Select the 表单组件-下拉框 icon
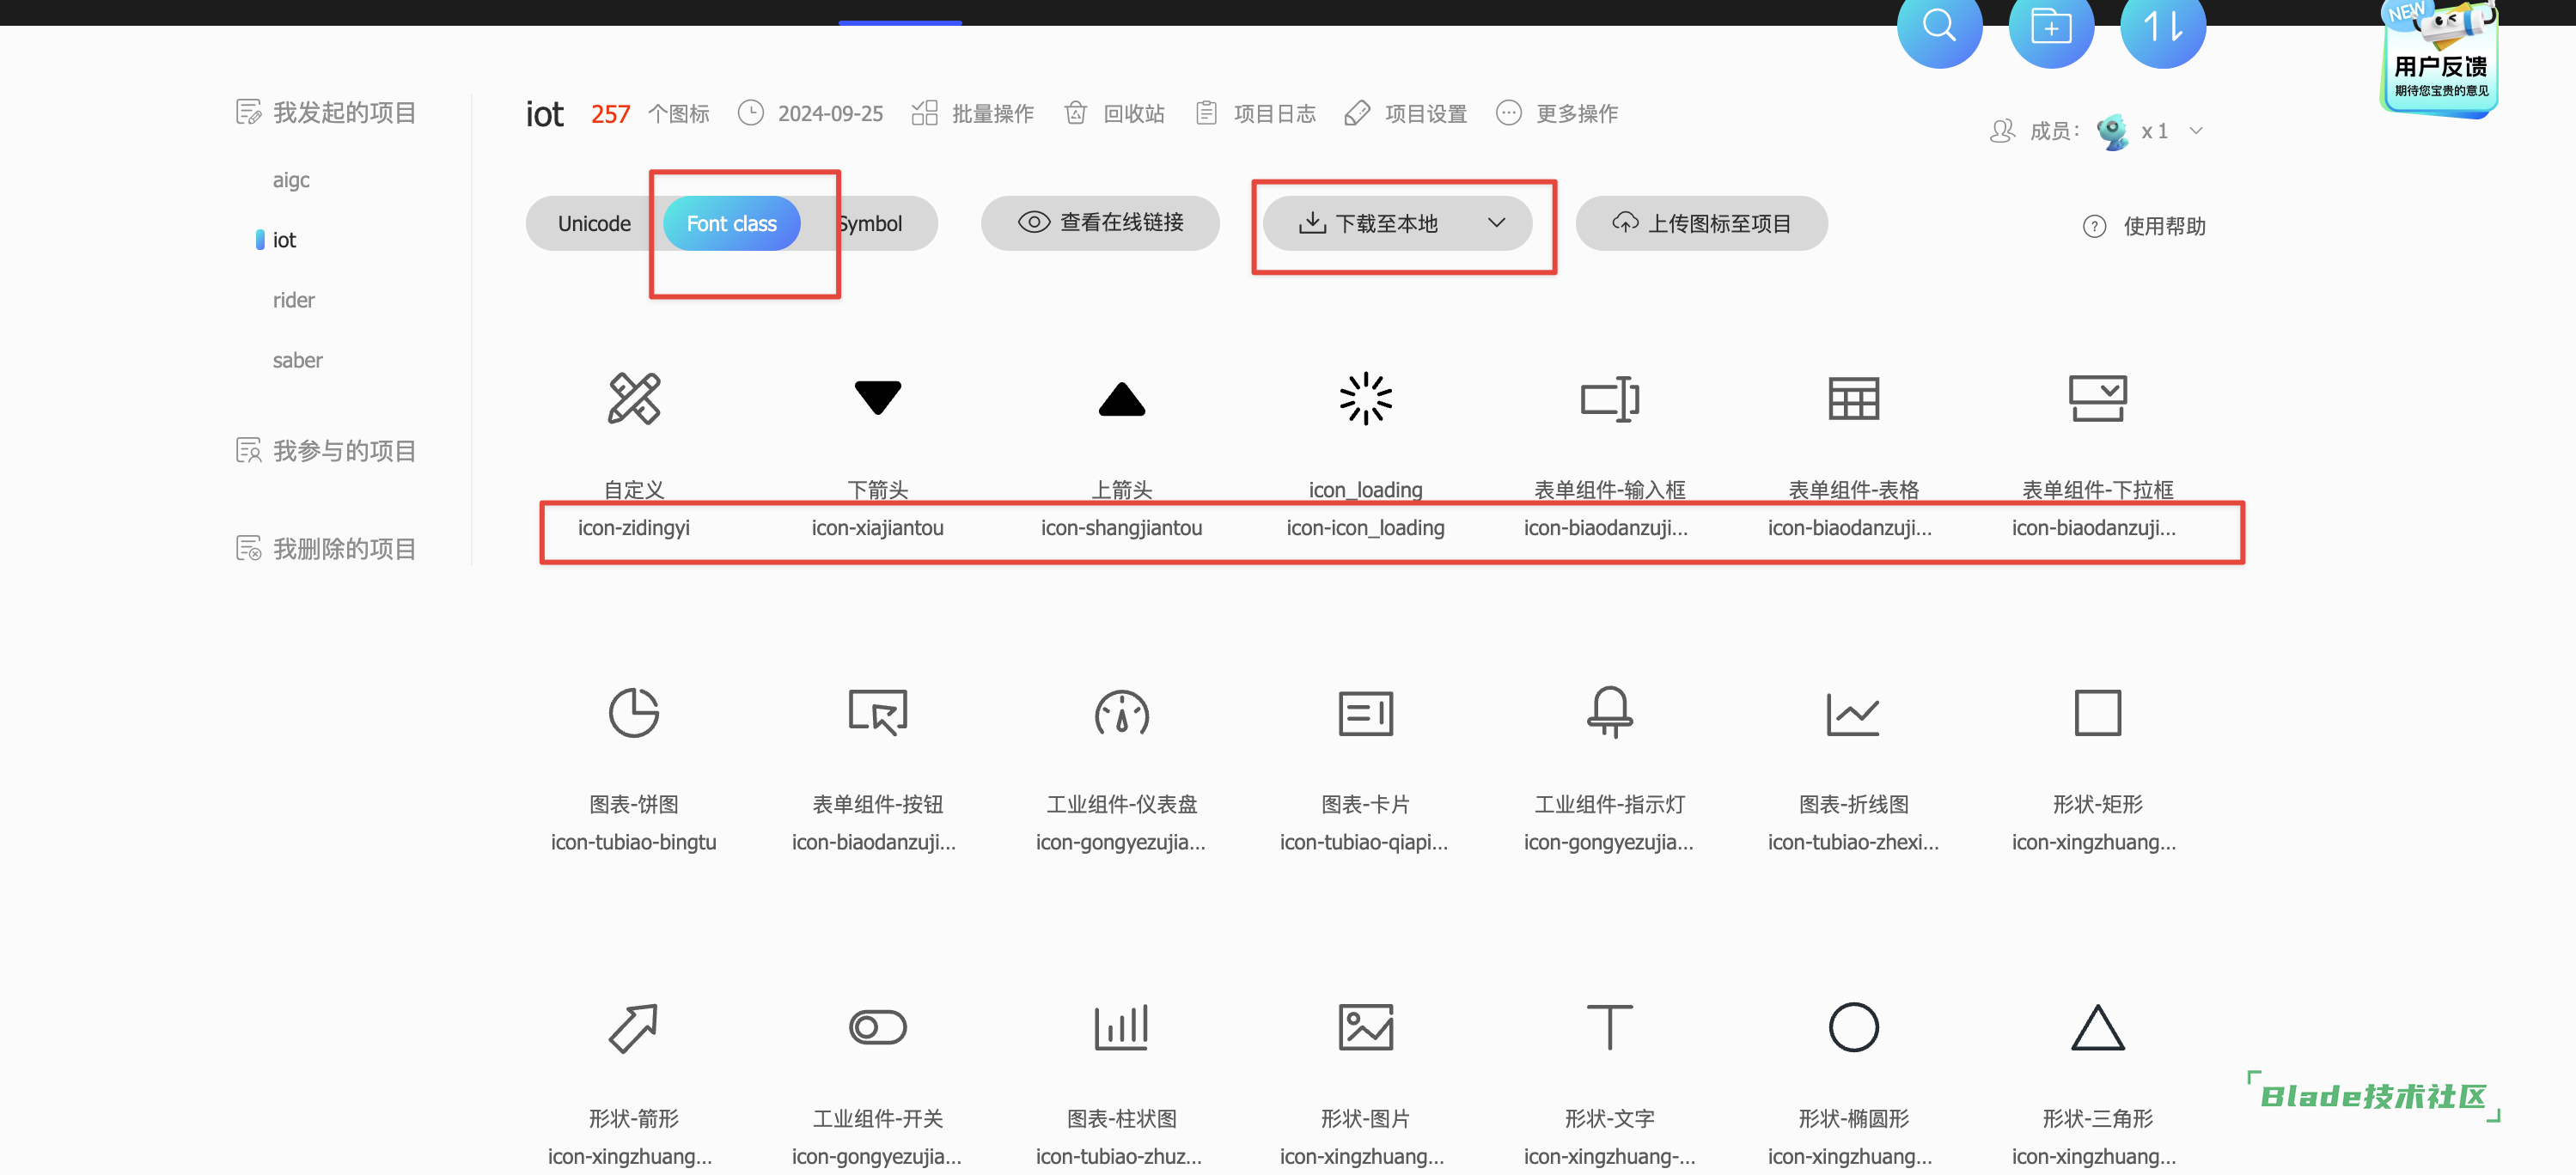Image resolution: width=2576 pixels, height=1175 pixels. point(2098,398)
